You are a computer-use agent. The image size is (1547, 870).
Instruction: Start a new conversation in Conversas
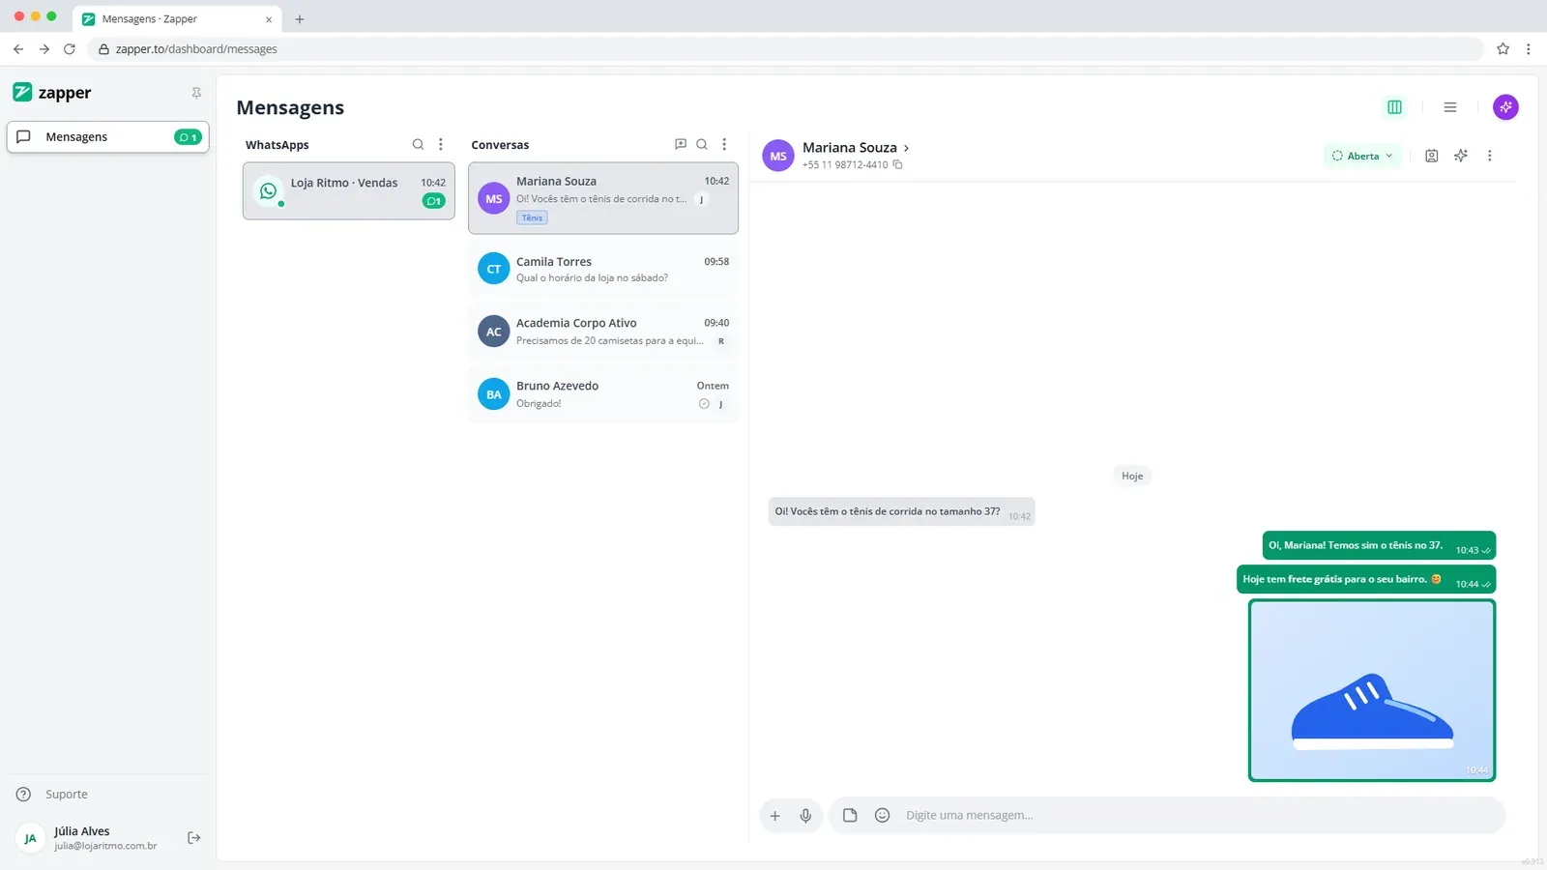(681, 144)
